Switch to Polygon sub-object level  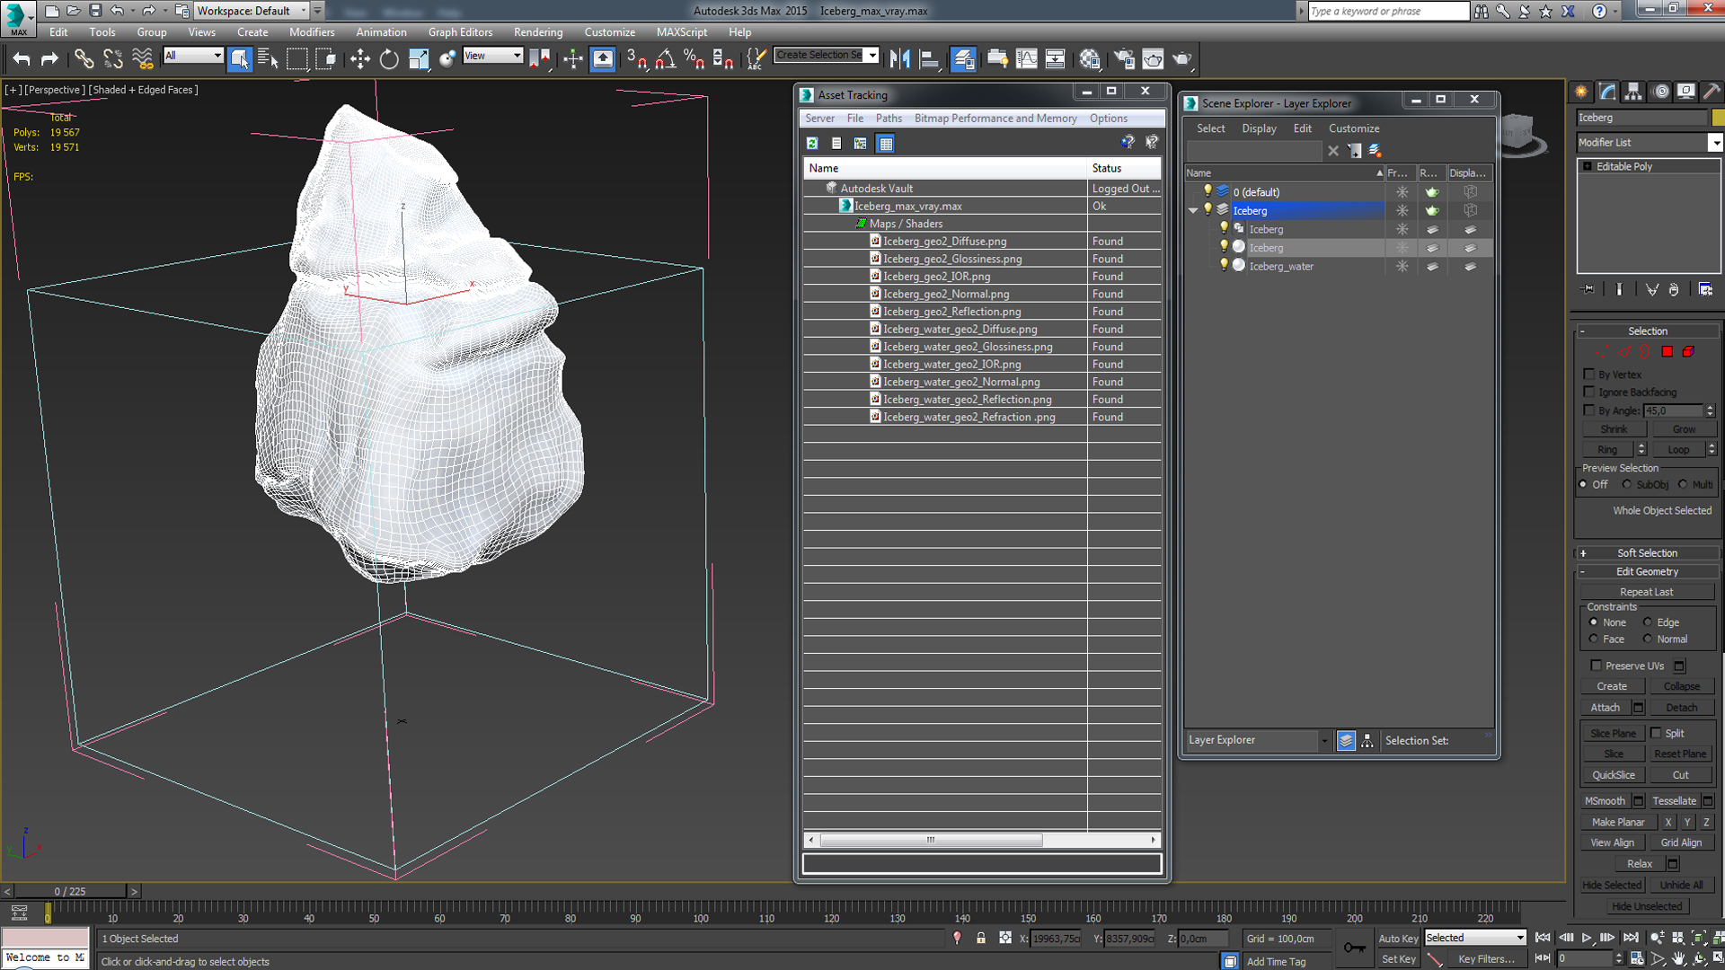pyautogui.click(x=1667, y=352)
